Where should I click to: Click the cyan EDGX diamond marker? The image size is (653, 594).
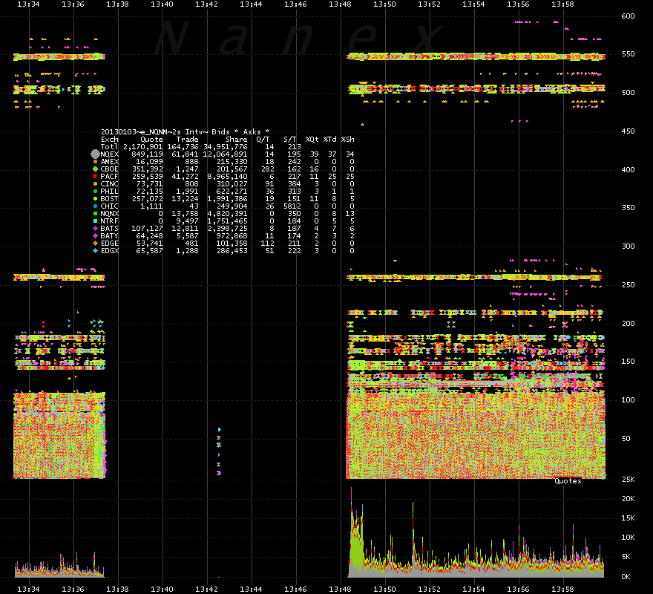[96, 251]
